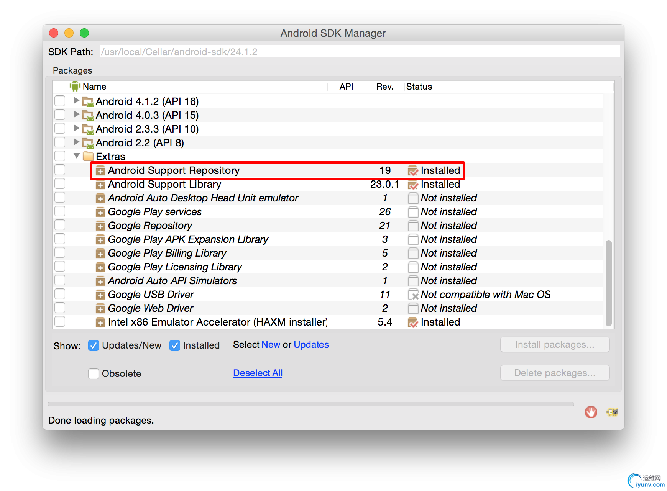Click the Google Play Billing Library package icon
This screenshot has height=491, width=667.
point(100,253)
